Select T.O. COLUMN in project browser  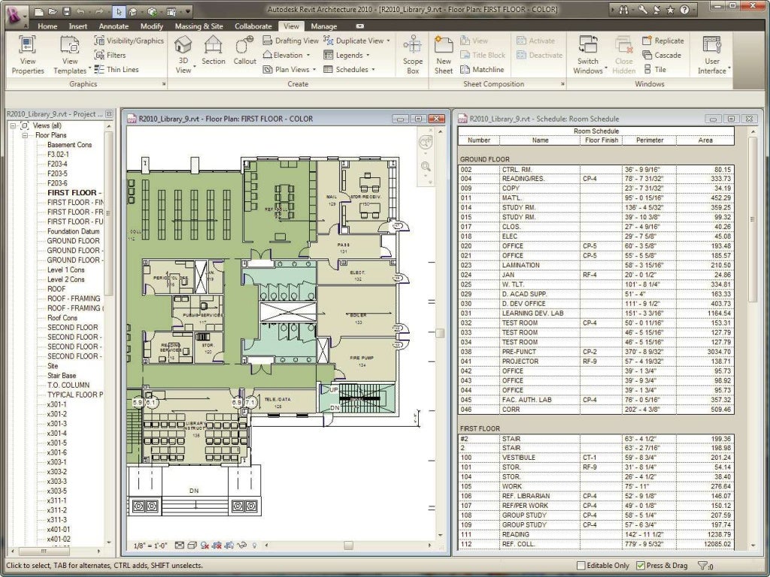point(68,385)
